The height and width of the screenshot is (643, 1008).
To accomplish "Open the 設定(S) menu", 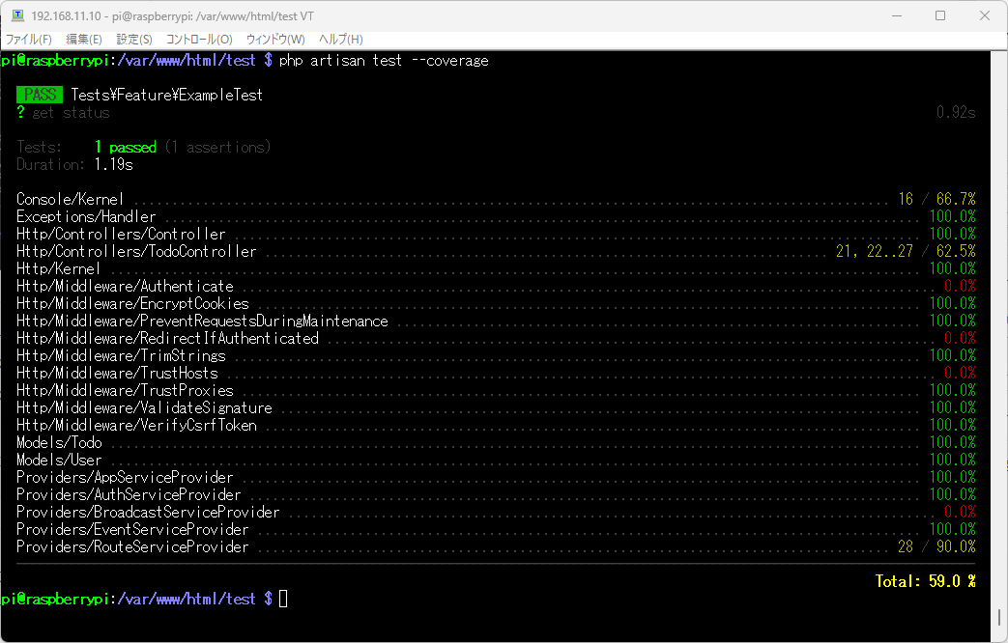I will 133,39.
